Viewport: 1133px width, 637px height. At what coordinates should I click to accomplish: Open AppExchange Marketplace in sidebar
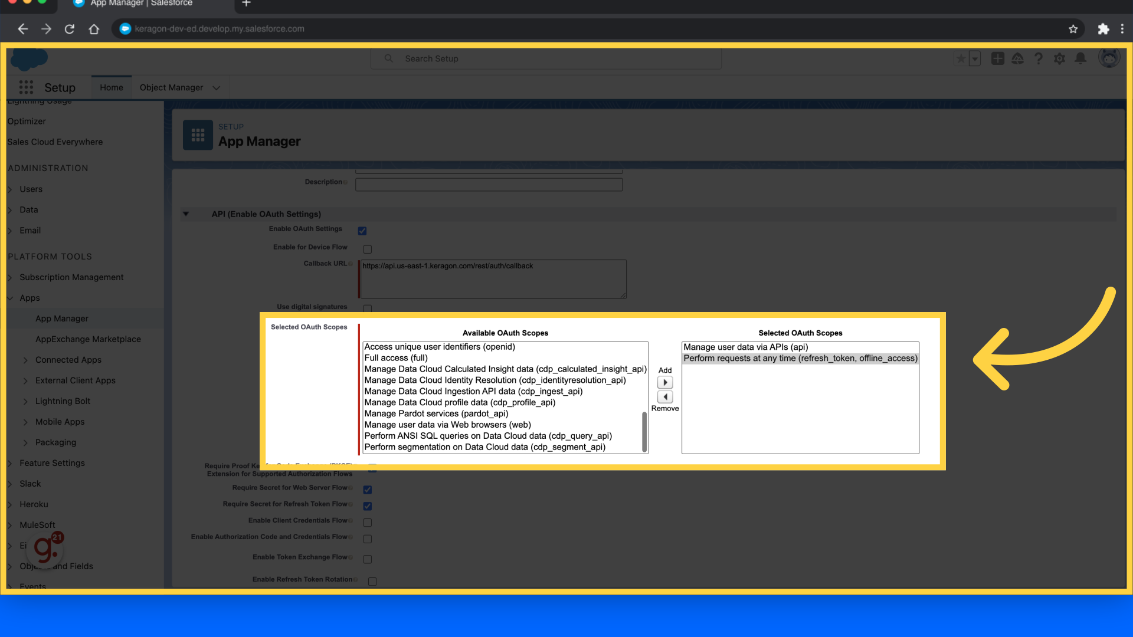[x=88, y=339]
